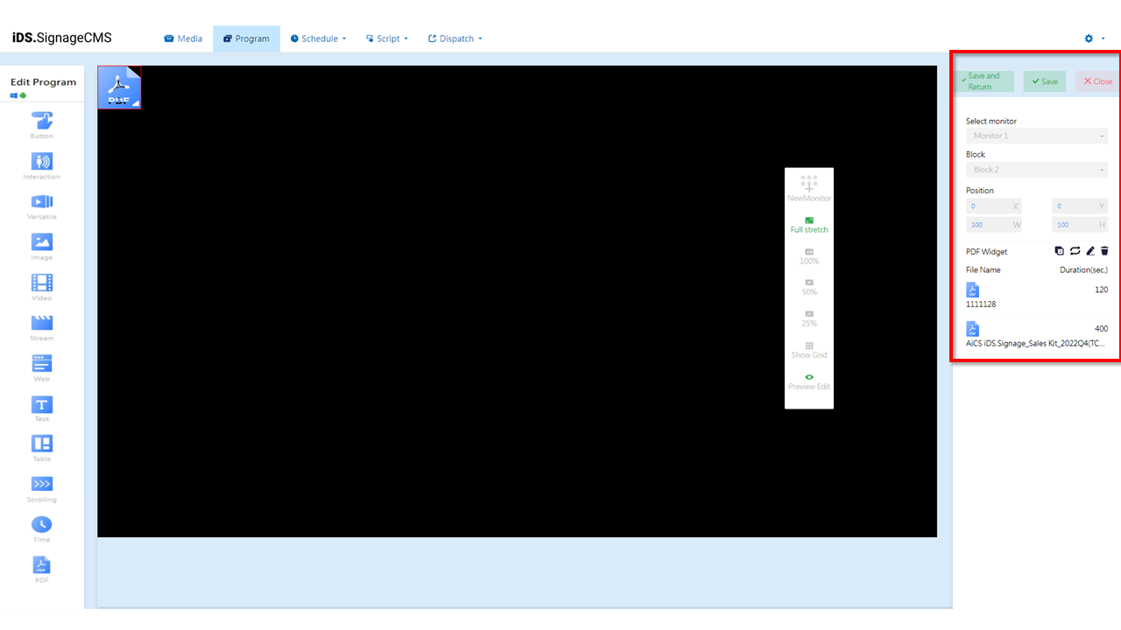The image size is (1121, 630).
Task: Click the Save and Return button
Action: point(983,81)
